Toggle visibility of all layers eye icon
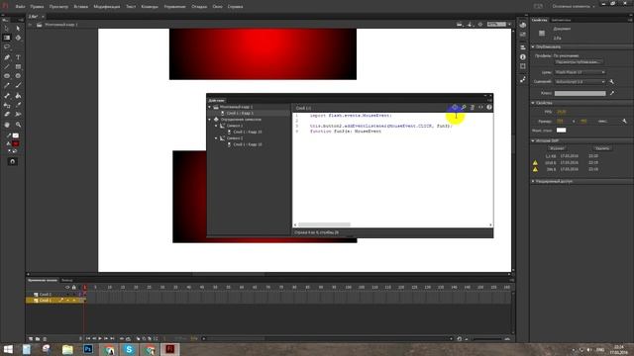 67,288
